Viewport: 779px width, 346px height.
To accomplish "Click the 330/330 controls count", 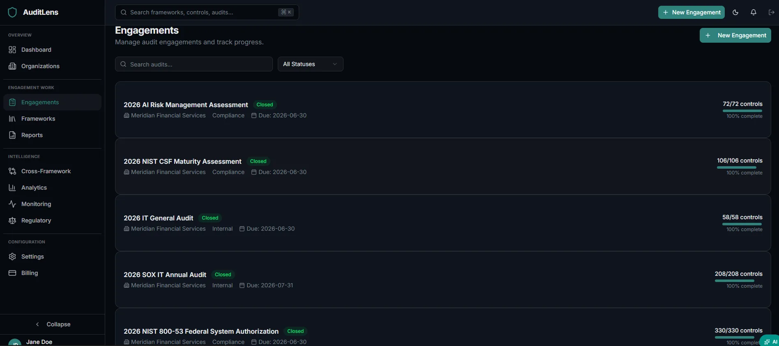I will [x=738, y=330].
